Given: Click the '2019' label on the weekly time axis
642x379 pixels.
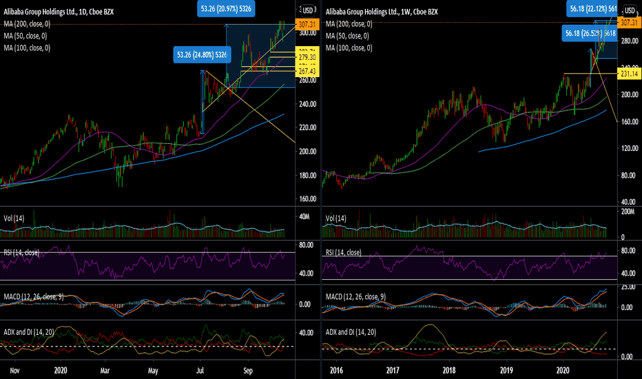Looking at the screenshot, I should 506,371.
